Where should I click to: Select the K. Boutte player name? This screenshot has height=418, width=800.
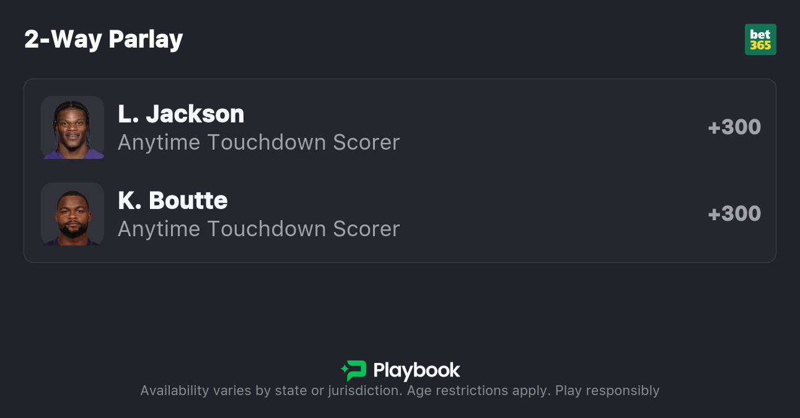click(x=173, y=200)
